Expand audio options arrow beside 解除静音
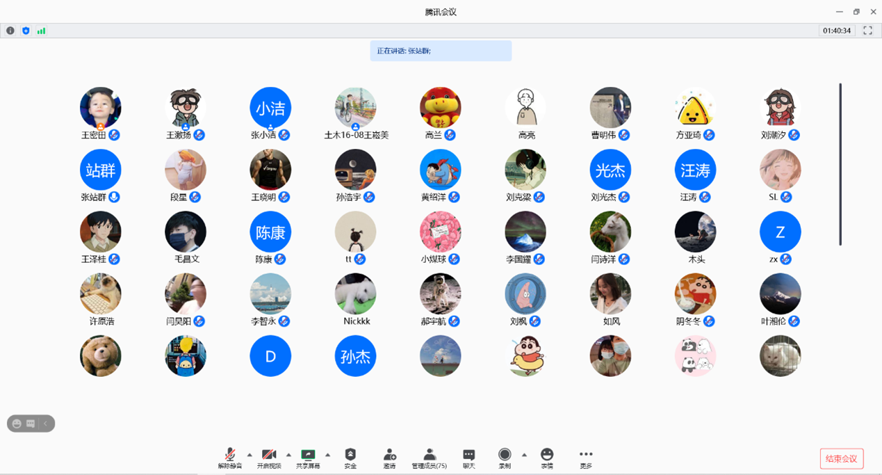The height and width of the screenshot is (475, 882). pos(250,455)
